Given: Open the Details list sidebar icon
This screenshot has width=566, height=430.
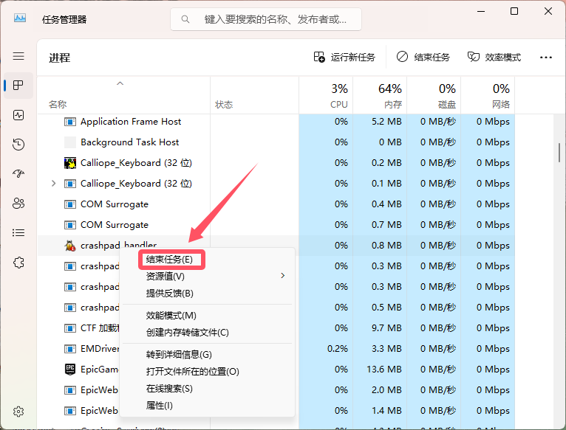Looking at the screenshot, I should [18, 233].
